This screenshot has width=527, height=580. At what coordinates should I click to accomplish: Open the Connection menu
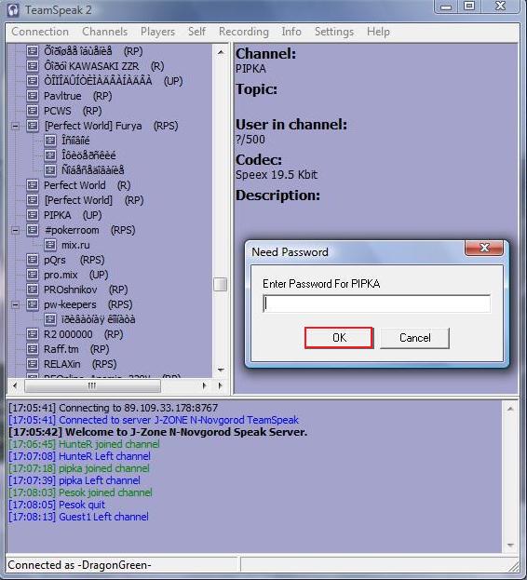click(40, 32)
